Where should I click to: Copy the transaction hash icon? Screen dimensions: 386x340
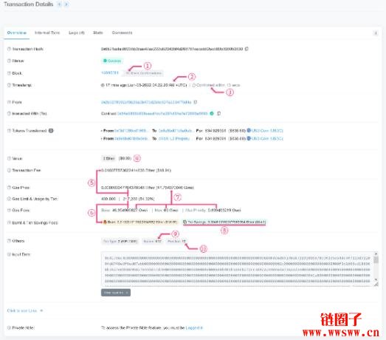tap(247, 49)
